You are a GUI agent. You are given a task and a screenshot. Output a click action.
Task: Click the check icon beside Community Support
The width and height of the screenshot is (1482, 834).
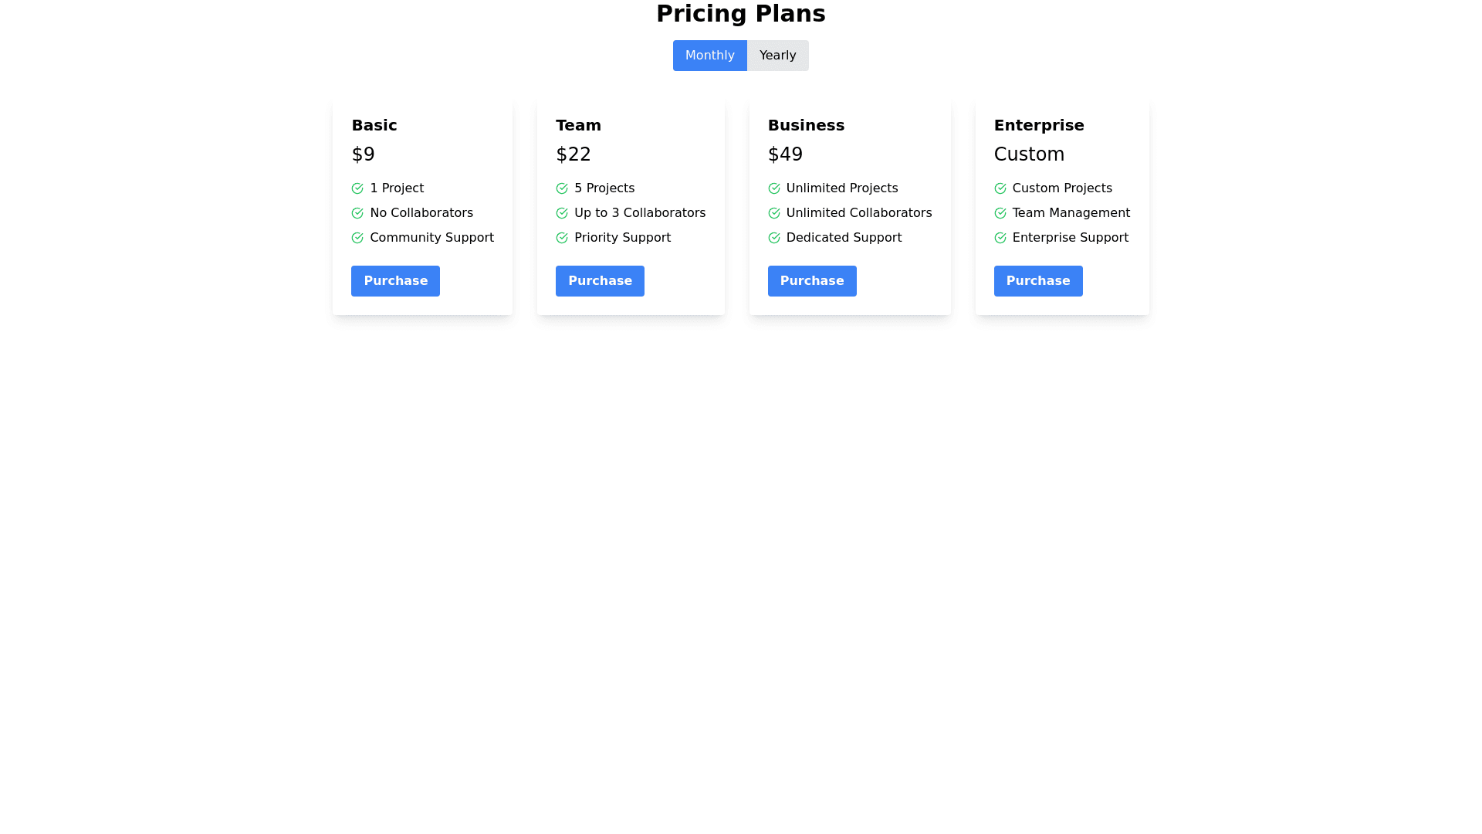pyautogui.click(x=357, y=238)
